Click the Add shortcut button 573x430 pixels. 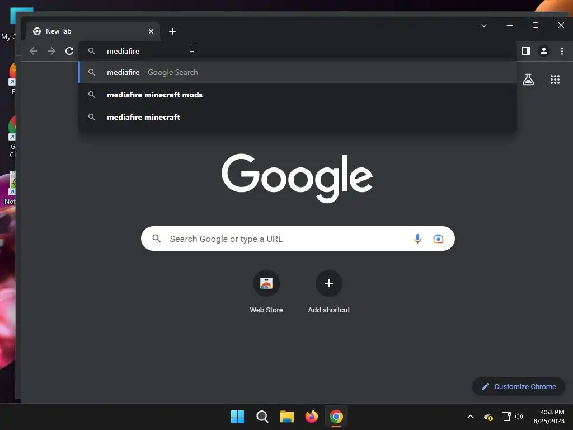pyautogui.click(x=329, y=292)
